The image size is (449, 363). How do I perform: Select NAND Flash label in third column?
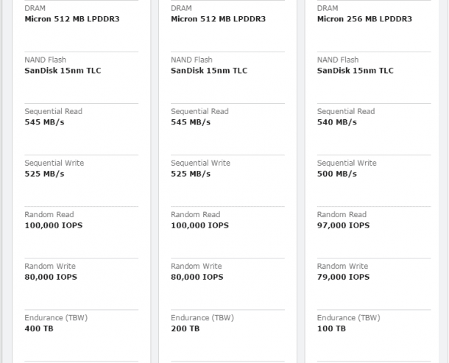(338, 60)
